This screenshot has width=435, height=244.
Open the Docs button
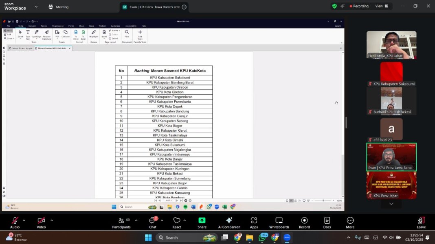pyautogui.click(x=327, y=222)
